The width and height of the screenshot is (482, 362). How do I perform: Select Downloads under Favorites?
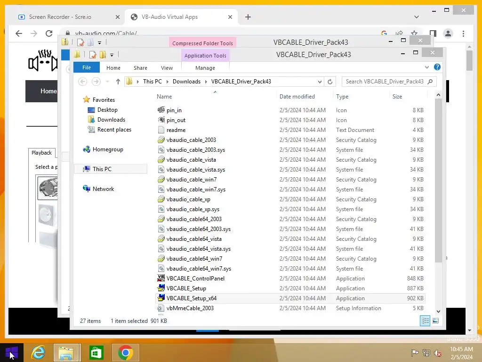click(x=111, y=119)
